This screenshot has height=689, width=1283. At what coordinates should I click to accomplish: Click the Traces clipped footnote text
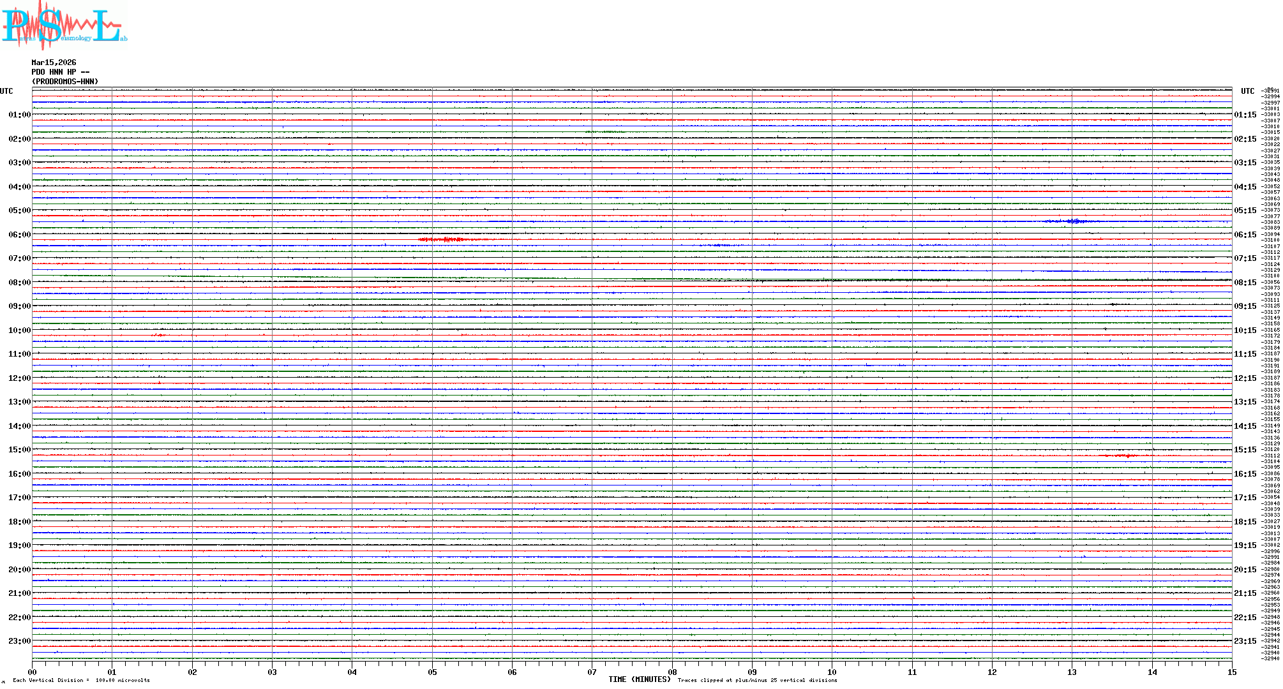point(757,680)
